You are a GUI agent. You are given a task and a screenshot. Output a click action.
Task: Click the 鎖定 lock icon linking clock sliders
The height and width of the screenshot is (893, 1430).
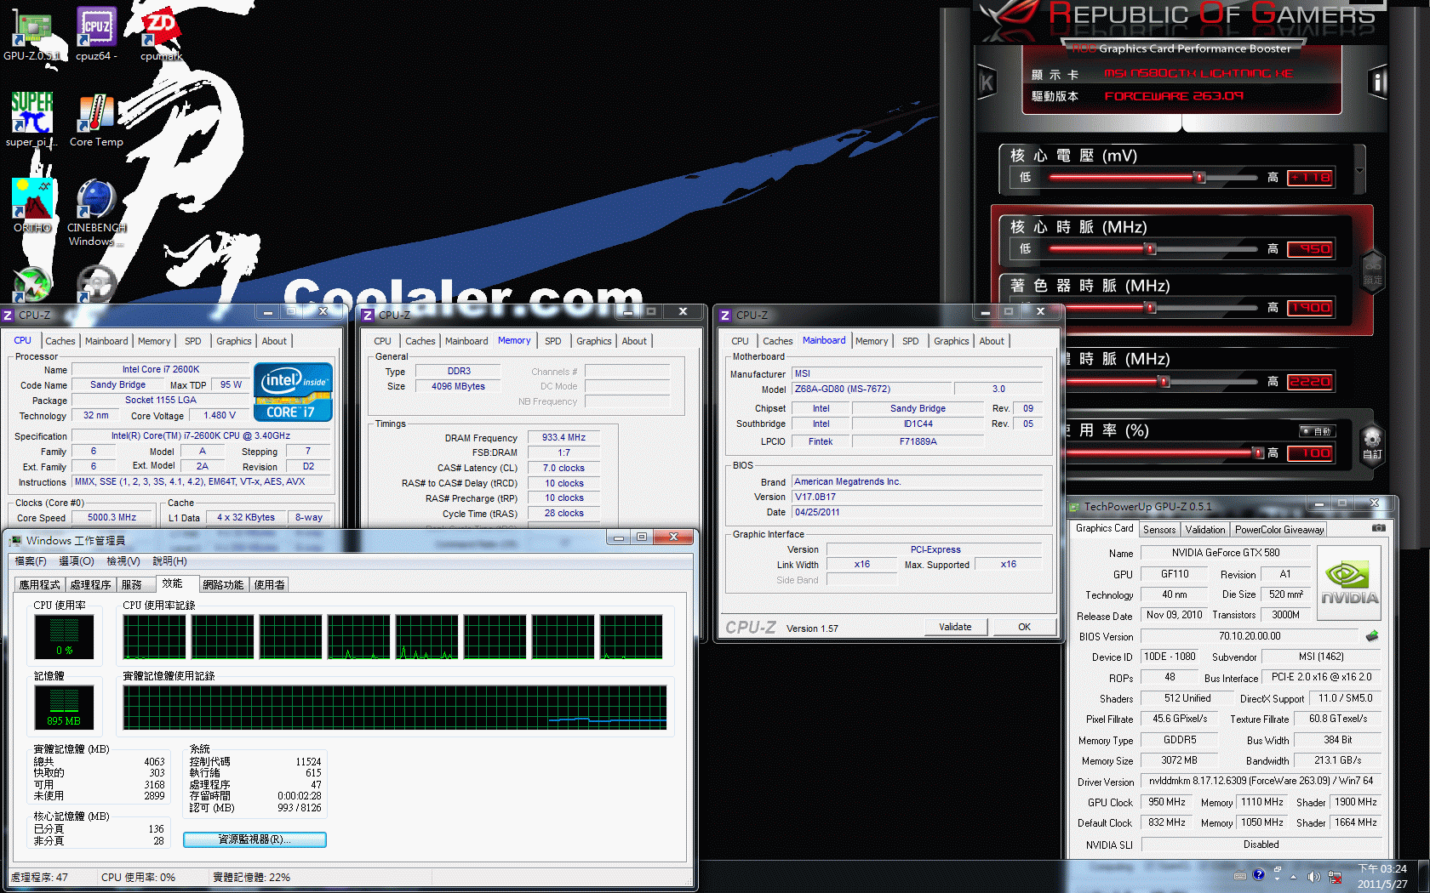[x=1373, y=270]
